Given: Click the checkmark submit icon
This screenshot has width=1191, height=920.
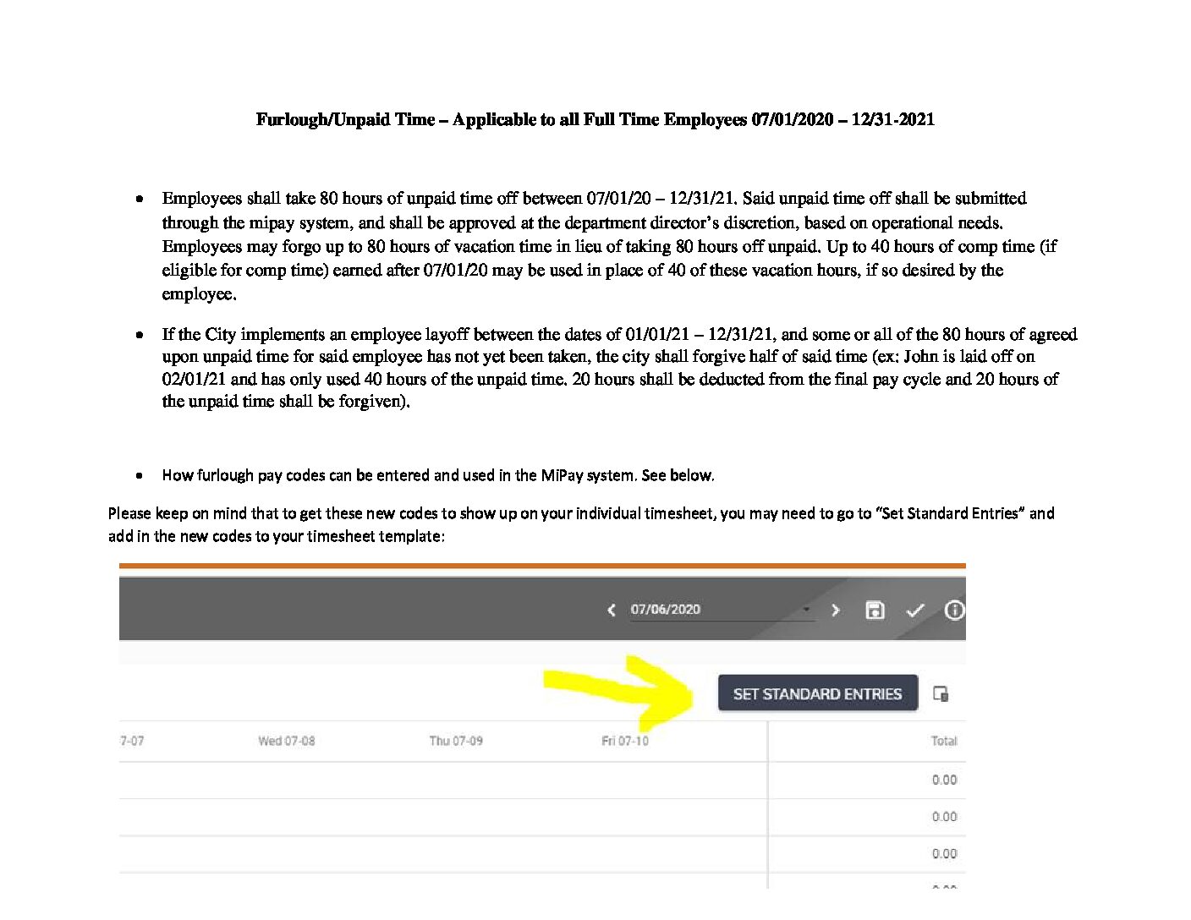Looking at the screenshot, I should 915,610.
